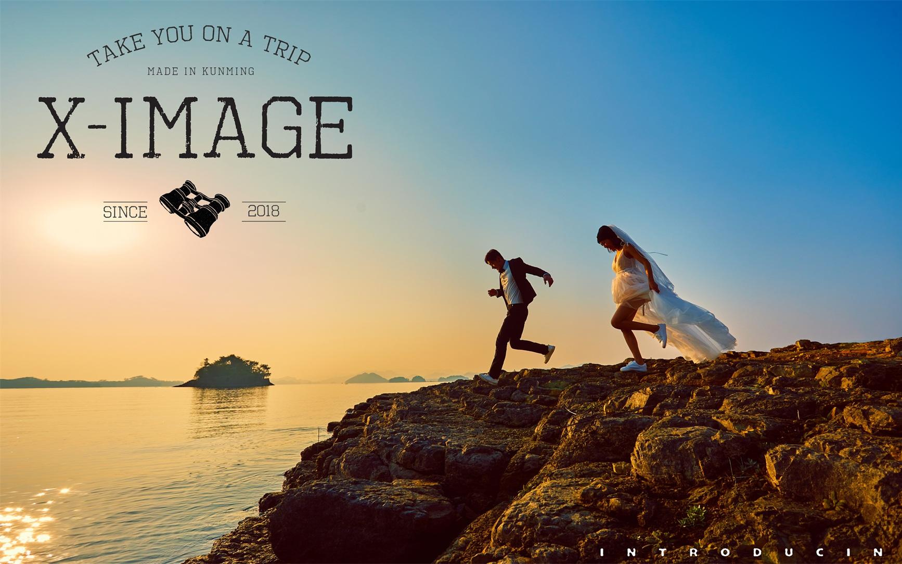
Task: Click the 'INTRODUCIN' text at bottom
Action: 741,552
